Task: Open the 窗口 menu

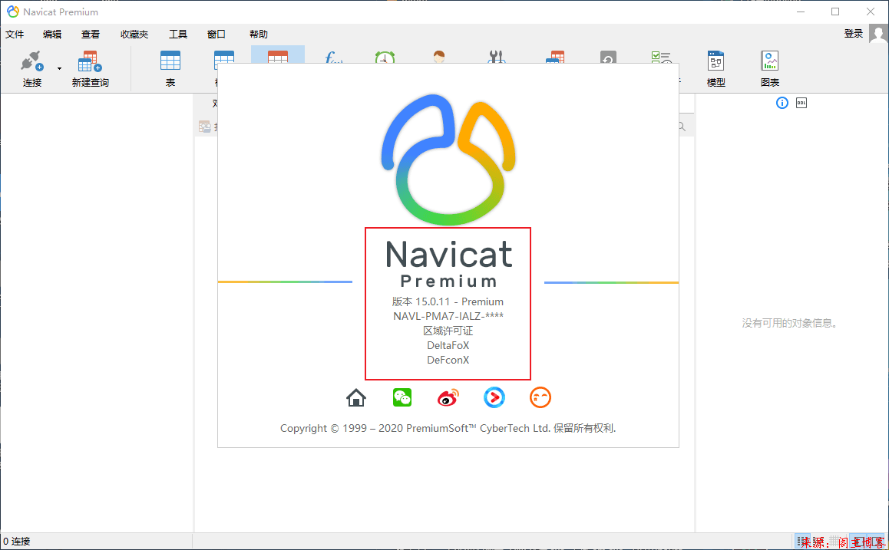Action: (x=216, y=35)
